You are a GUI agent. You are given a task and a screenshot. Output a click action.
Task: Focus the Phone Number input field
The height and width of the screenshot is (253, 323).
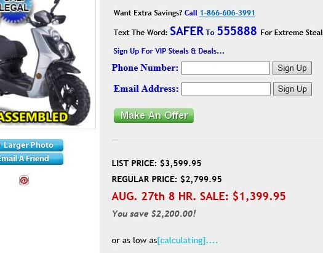[226, 68]
